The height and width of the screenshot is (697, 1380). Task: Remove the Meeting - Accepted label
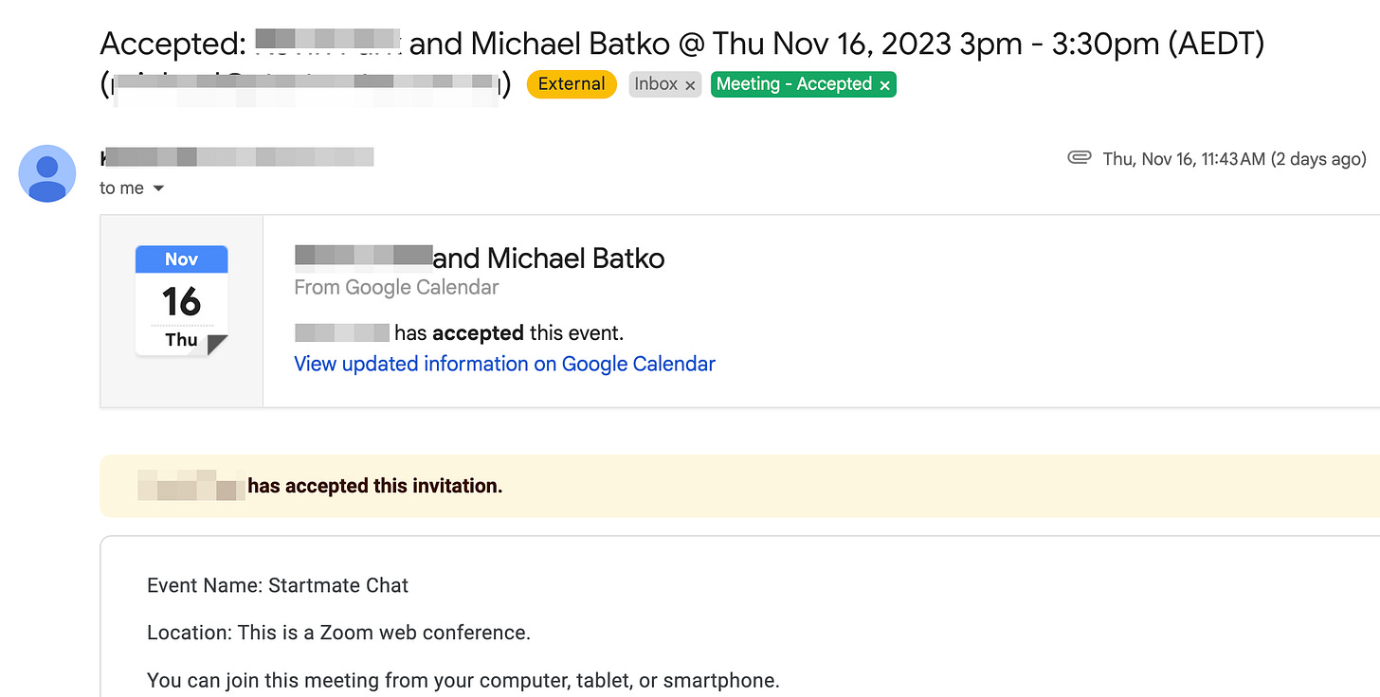point(884,85)
